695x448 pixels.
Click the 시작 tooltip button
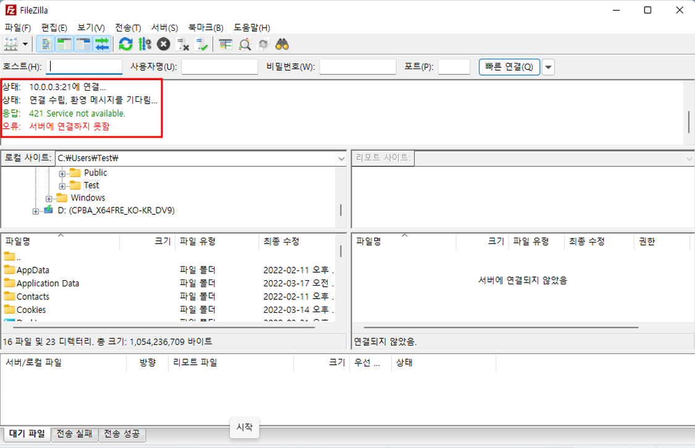coord(245,427)
